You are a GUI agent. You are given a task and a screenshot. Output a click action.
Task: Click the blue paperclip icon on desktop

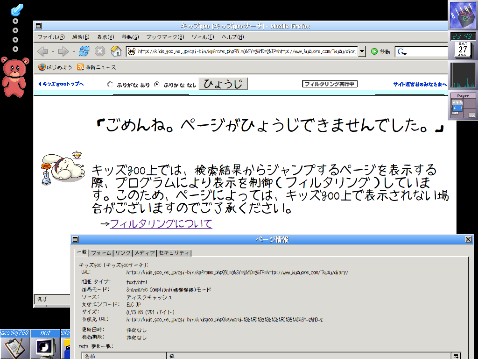(x=17, y=9)
